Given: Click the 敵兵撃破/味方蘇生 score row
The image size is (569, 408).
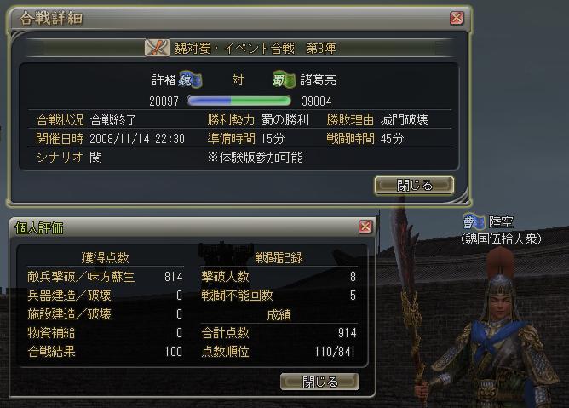Looking at the screenshot, I should (x=105, y=277).
